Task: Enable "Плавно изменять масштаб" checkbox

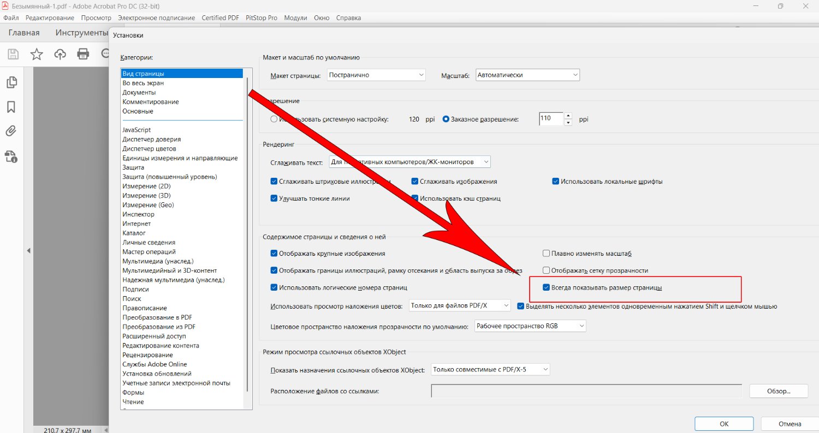Action: click(546, 254)
